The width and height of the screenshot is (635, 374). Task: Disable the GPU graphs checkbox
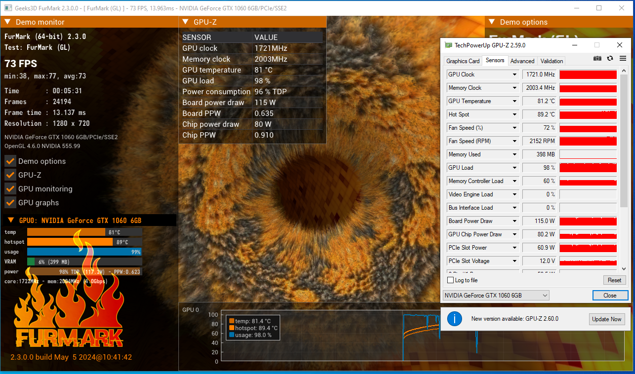(x=10, y=203)
